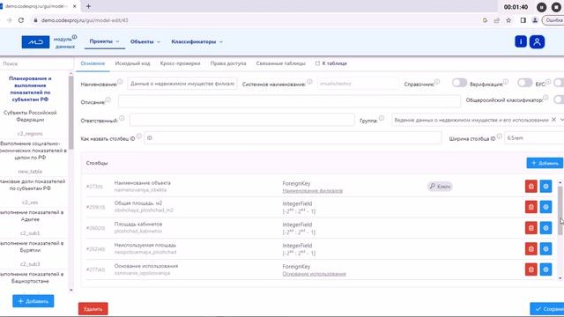564x317 pixels.
Task: Open settings for Общая площадь м2 column
Action: click(545, 207)
